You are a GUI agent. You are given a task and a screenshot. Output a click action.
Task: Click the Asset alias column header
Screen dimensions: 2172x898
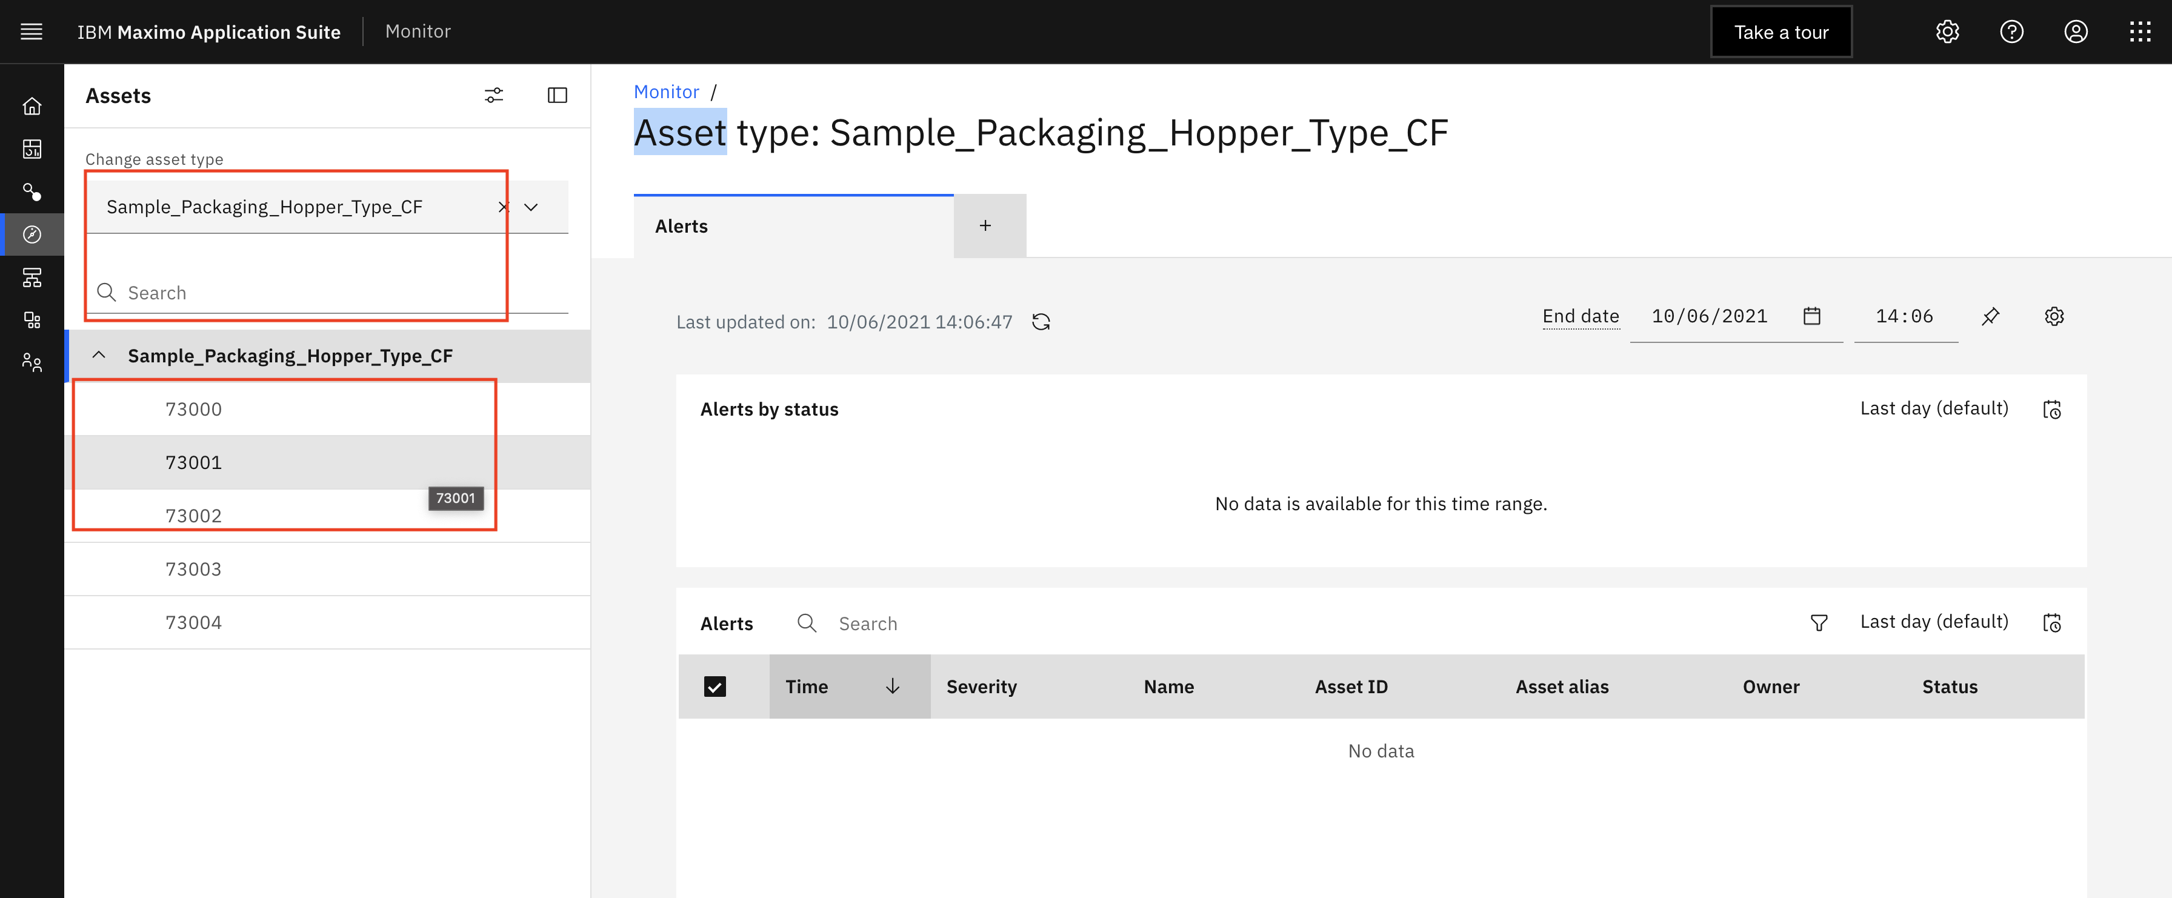pyautogui.click(x=1562, y=687)
